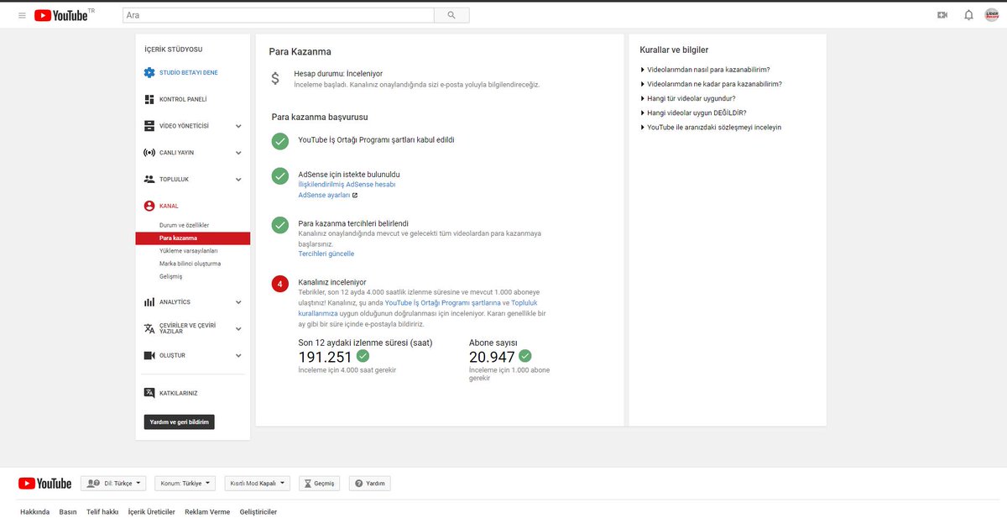The width and height of the screenshot is (1007, 518).
Task: Open the Reklam Verme footer link
Action: pyautogui.click(x=207, y=511)
